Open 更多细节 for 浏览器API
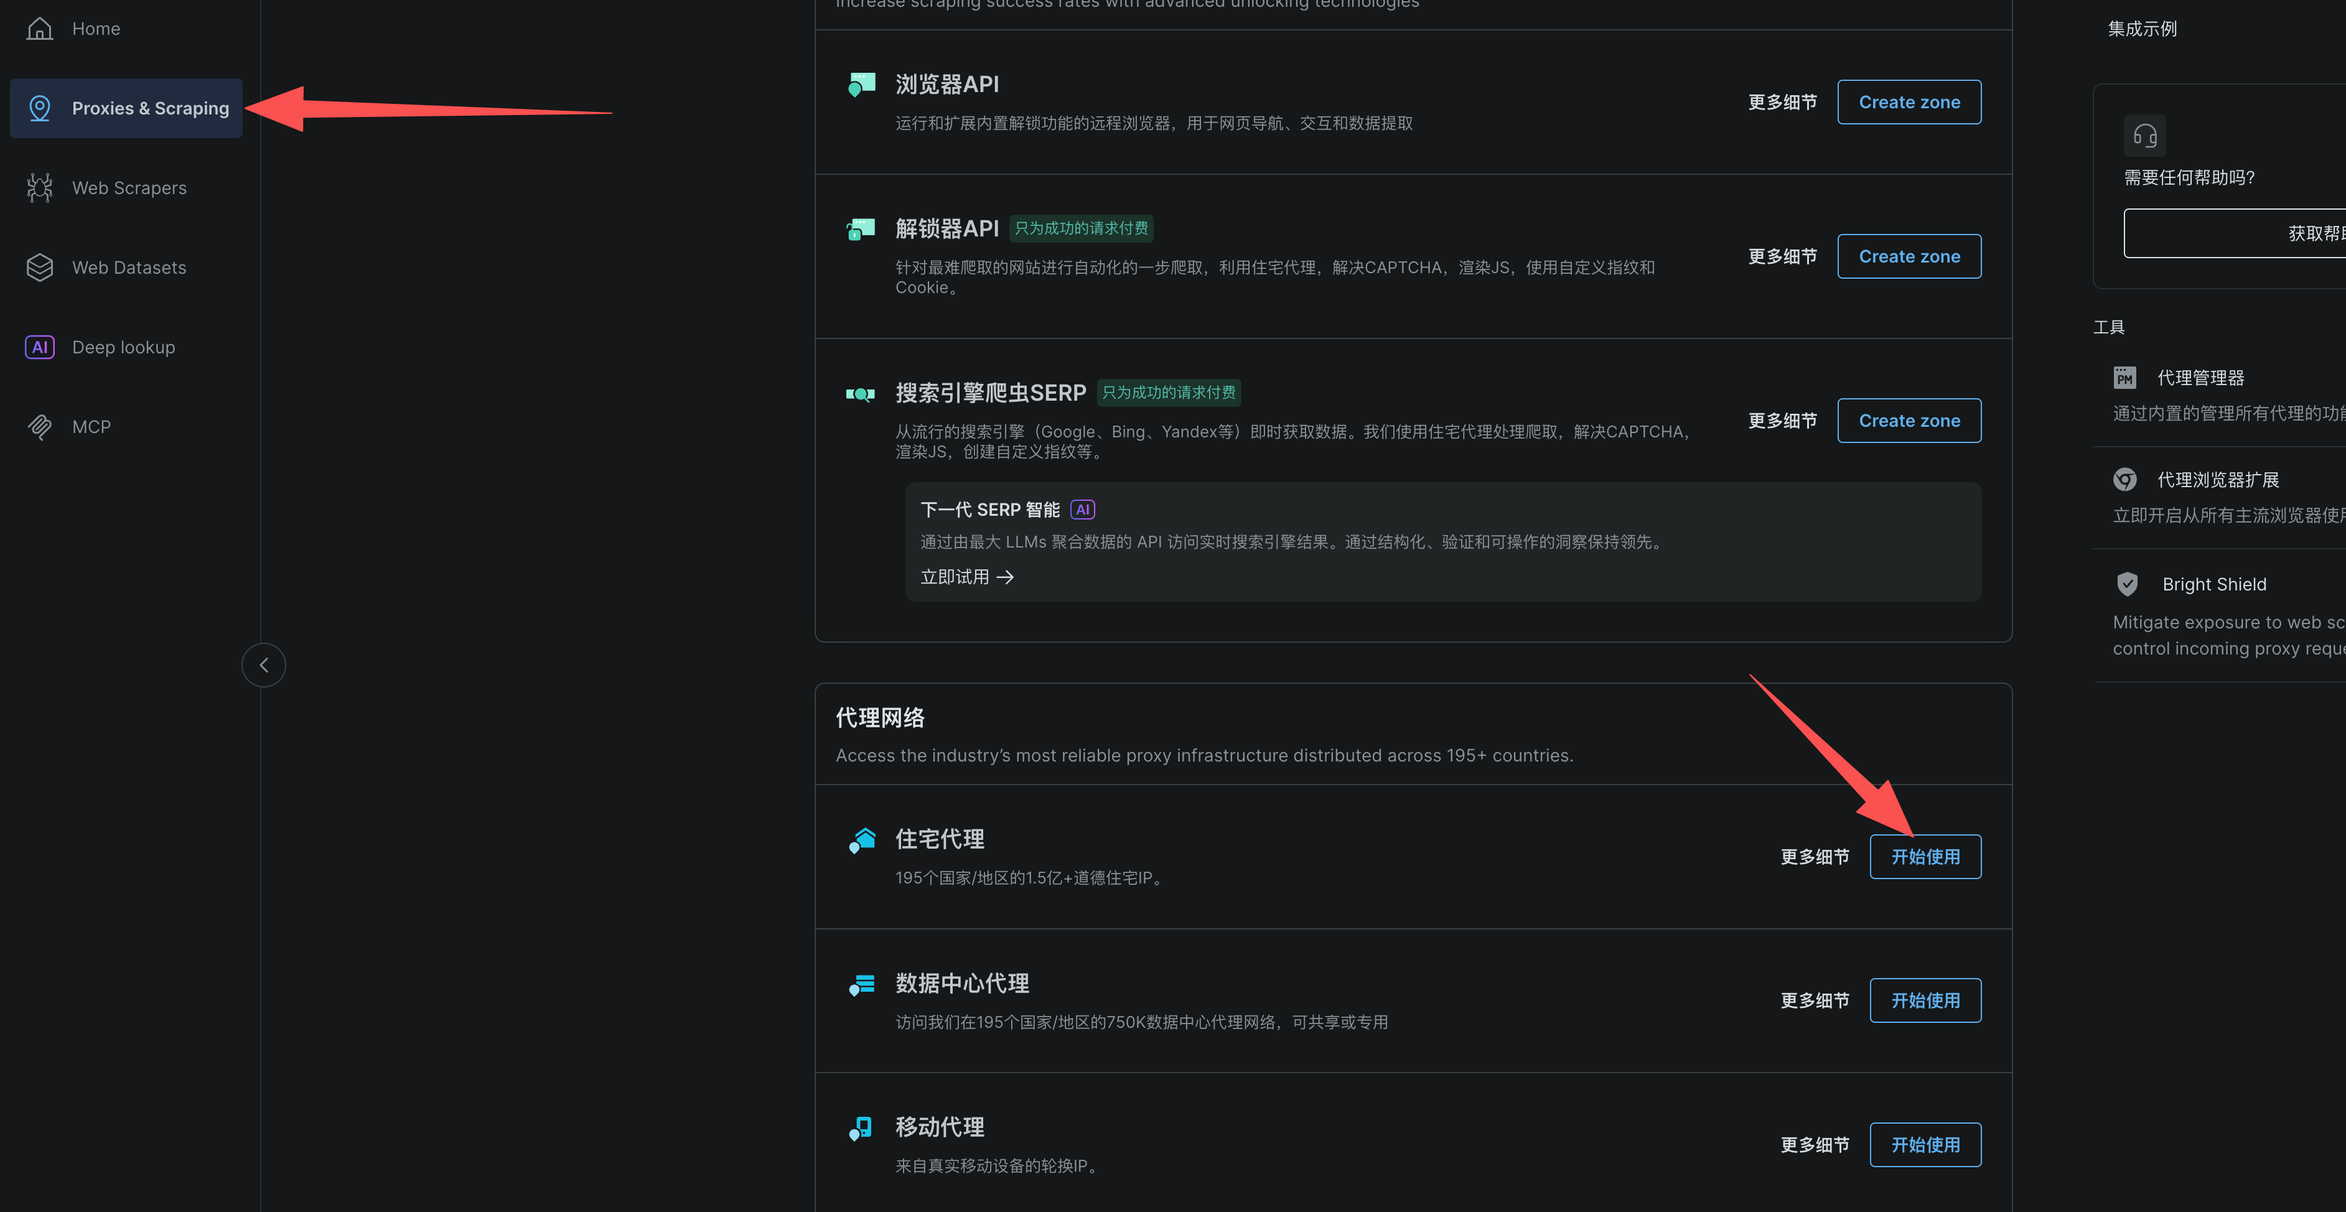Viewport: 2346px width, 1212px height. (1782, 102)
